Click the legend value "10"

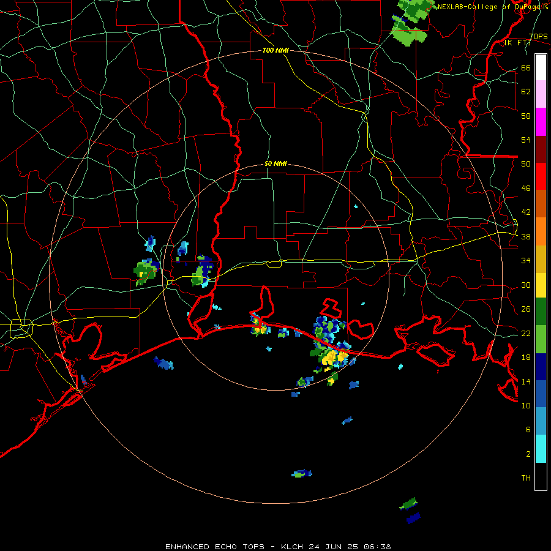point(526,405)
